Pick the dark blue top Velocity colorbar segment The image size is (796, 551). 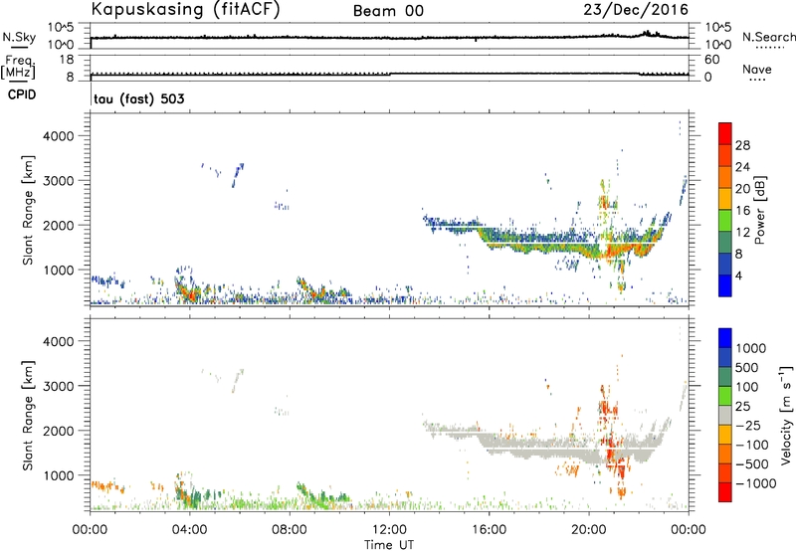(725, 338)
